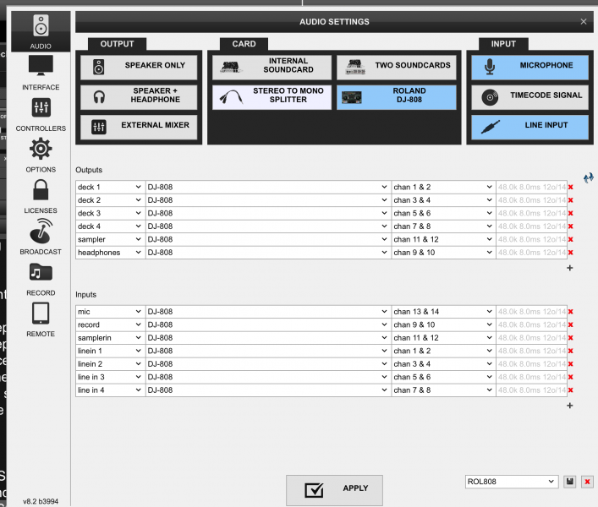This screenshot has width=598, height=507.
Task: Select Two Soundcards card option
Action: [x=396, y=67]
